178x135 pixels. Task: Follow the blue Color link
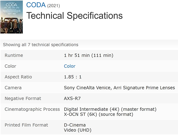(70, 66)
